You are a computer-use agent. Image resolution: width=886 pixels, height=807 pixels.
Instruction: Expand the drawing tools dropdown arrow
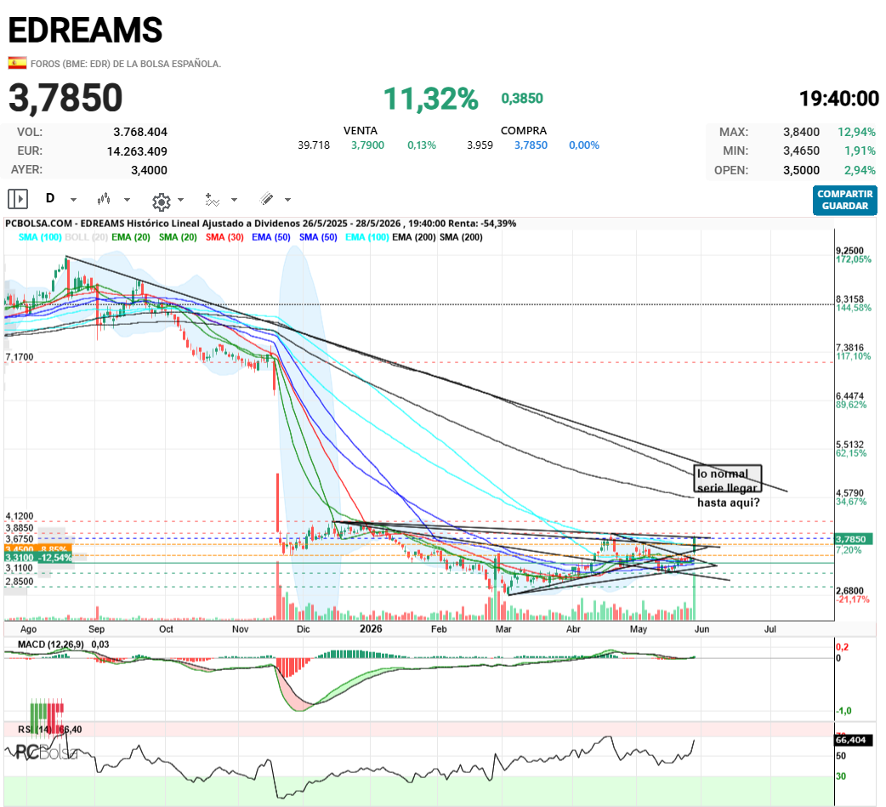[288, 200]
